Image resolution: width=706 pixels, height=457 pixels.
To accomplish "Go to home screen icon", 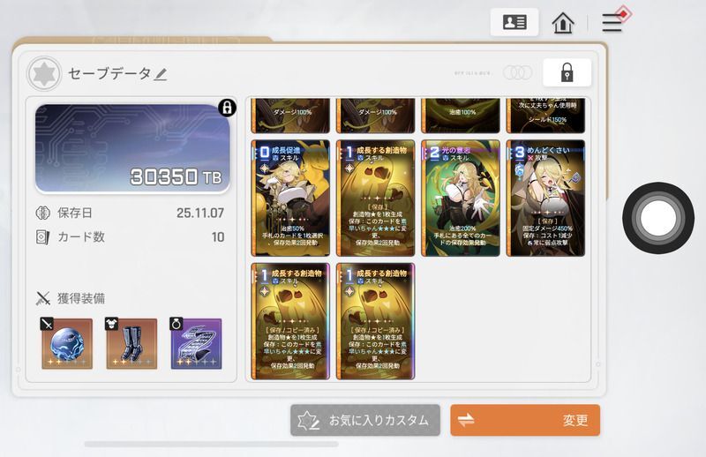I will tap(563, 23).
